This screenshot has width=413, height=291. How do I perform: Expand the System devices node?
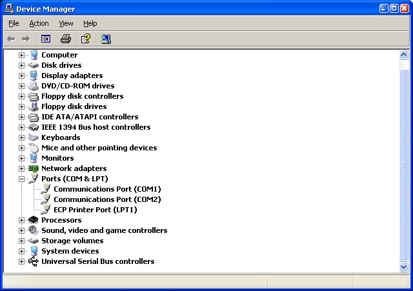point(21,251)
